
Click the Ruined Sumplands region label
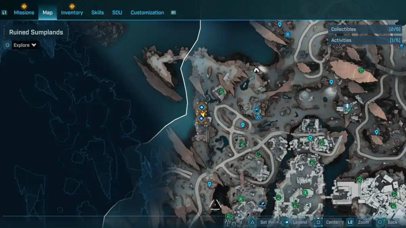36,32
